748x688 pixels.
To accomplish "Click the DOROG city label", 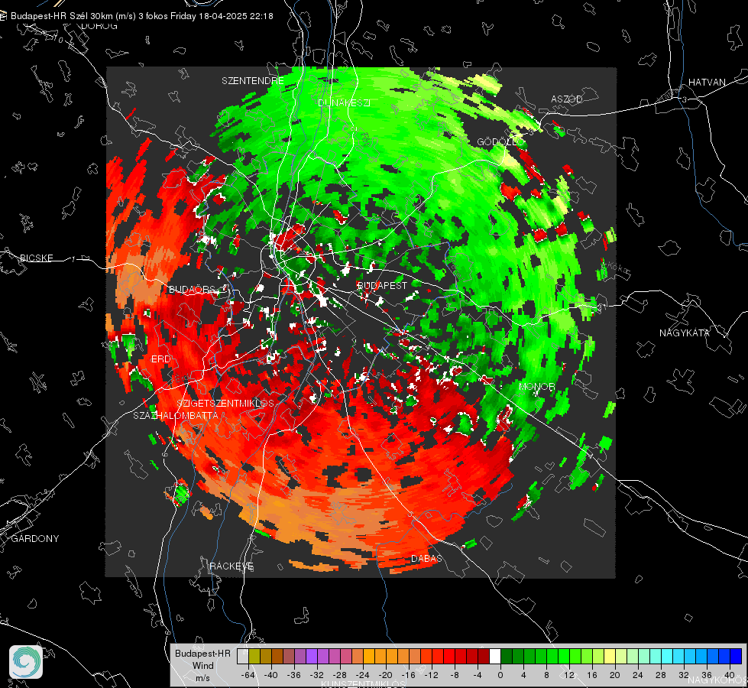I will coord(99,26).
